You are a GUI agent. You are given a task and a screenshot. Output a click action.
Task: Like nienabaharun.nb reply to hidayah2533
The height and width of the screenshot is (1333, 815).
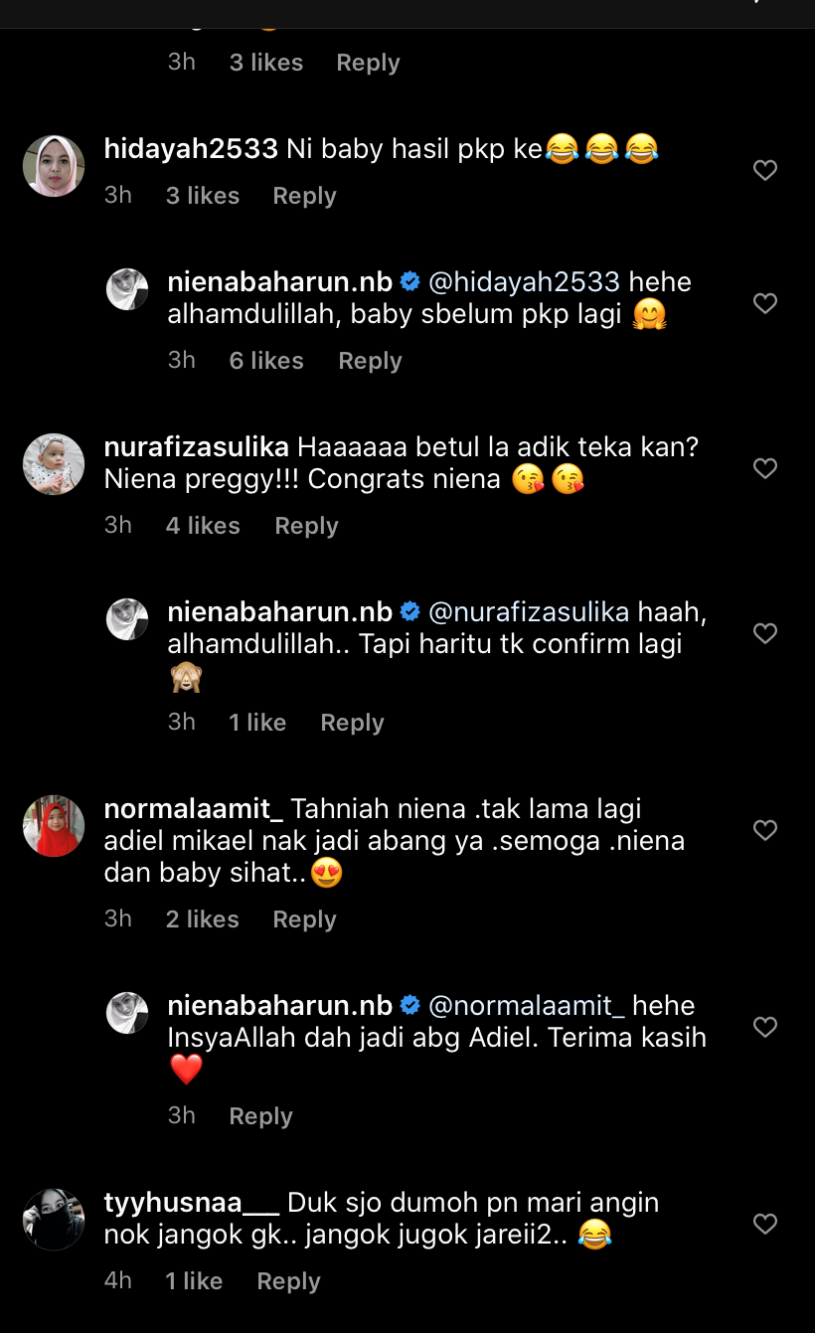point(764,303)
